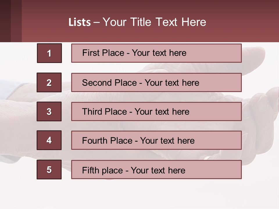This screenshot has height=209, width=279.
Task: Select the number 2 box
Action: (49, 82)
